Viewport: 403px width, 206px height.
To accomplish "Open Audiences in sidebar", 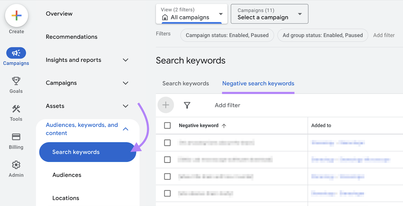I will (x=67, y=175).
